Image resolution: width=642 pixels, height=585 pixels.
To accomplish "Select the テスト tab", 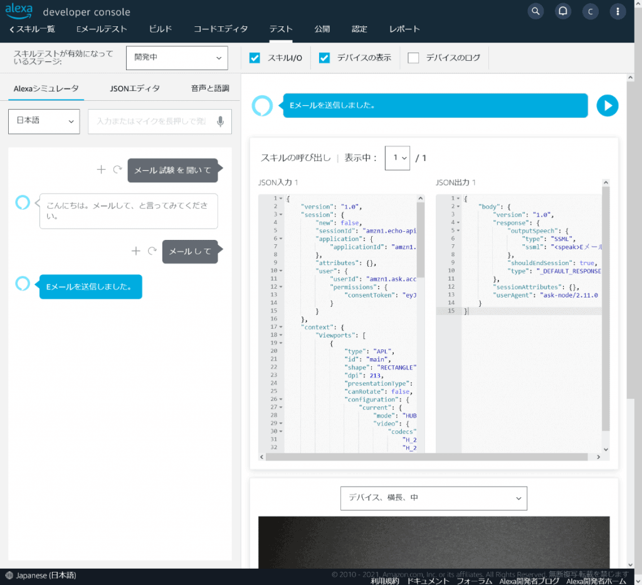I will (x=281, y=29).
